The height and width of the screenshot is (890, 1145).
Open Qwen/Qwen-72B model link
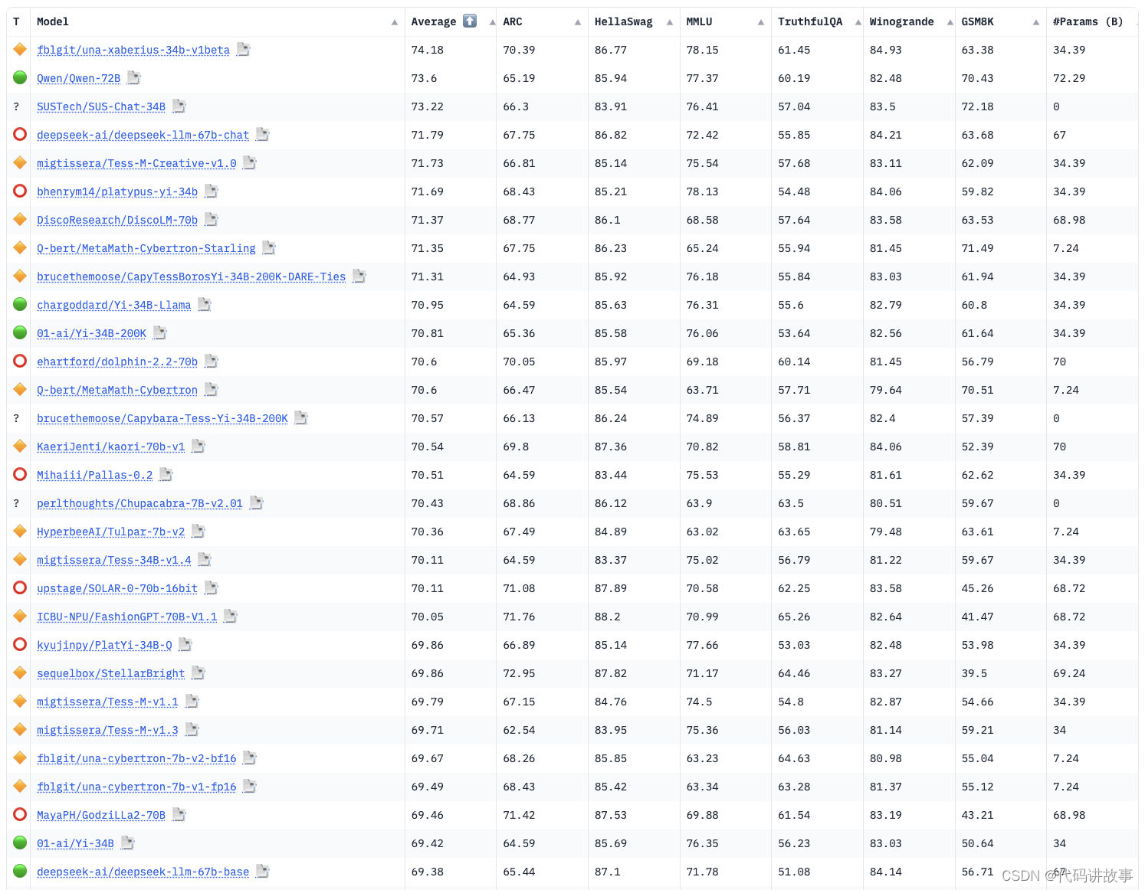pyautogui.click(x=78, y=78)
